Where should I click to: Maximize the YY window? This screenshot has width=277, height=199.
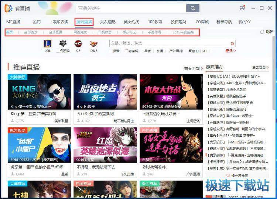[x=261, y=8]
